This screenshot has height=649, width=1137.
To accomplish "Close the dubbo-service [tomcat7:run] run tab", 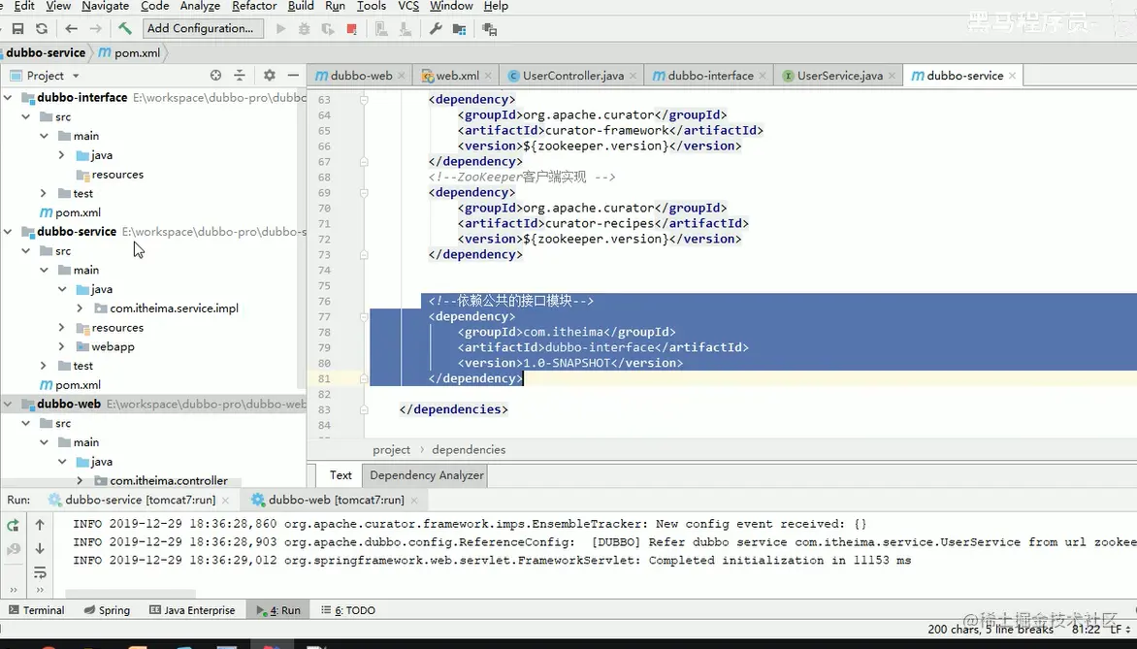I will [225, 501].
